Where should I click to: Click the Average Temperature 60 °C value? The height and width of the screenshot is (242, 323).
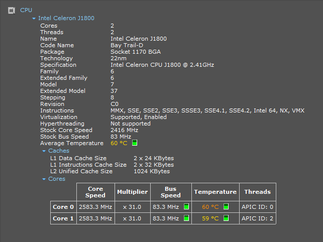(119, 143)
